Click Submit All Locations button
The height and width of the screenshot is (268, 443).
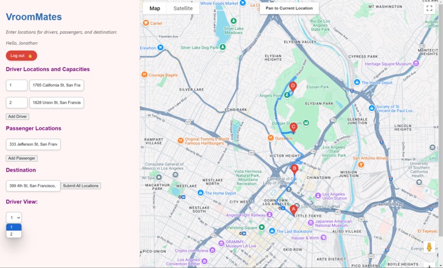[81, 186]
